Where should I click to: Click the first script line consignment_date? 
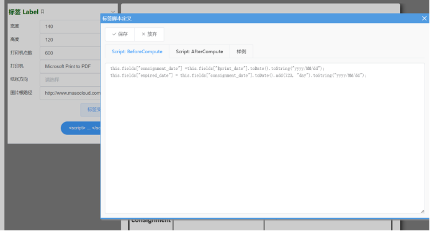(x=217, y=68)
